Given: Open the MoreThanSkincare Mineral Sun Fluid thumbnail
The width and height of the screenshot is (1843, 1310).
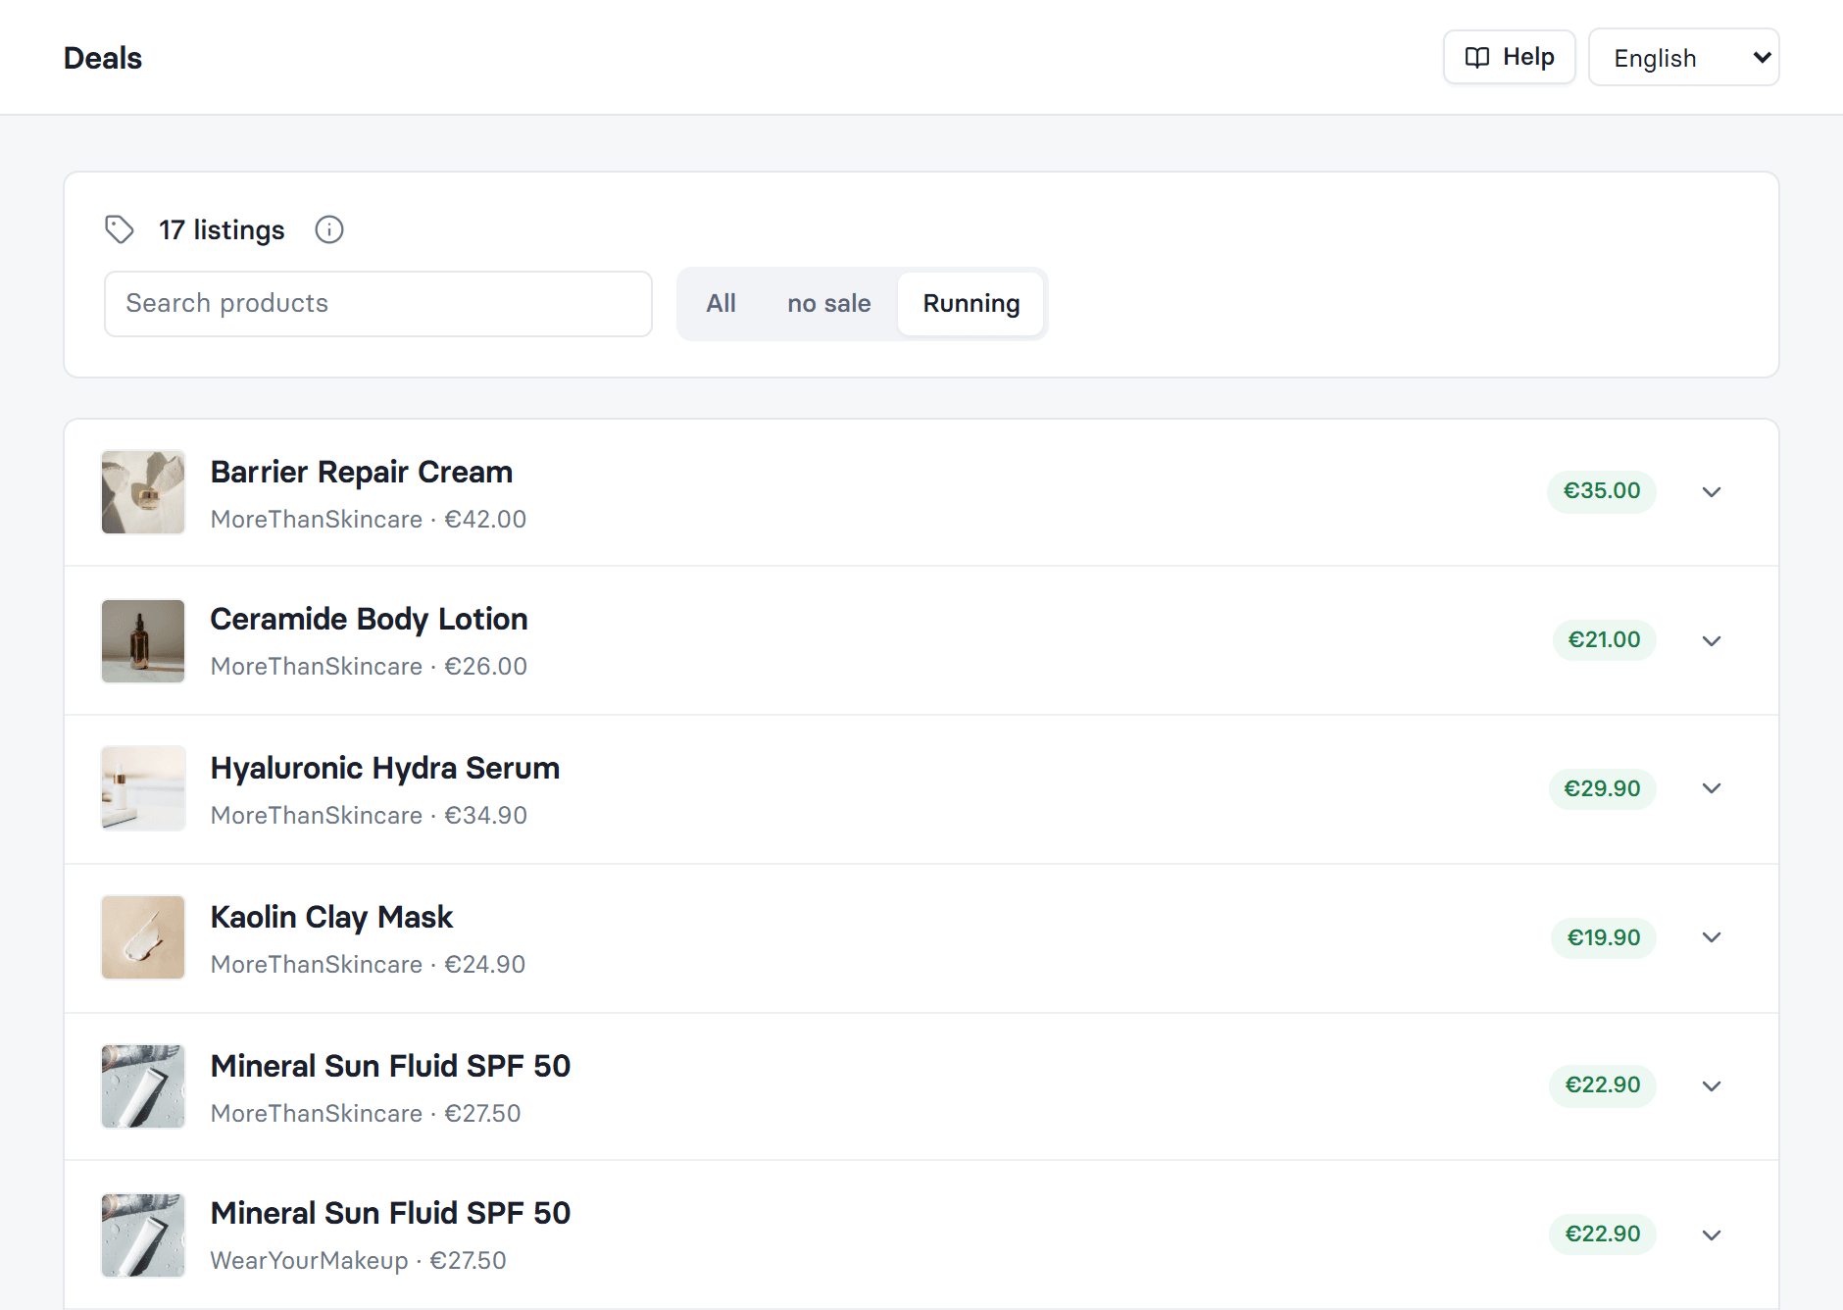Looking at the screenshot, I should (x=143, y=1086).
